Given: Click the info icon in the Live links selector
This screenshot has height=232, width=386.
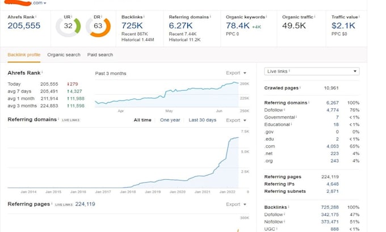Looking at the screenshot, I should 289,70.
